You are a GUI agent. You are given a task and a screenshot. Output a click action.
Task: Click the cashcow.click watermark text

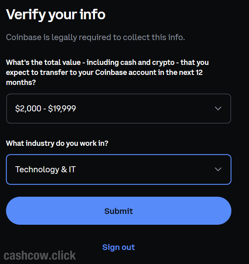(40, 255)
